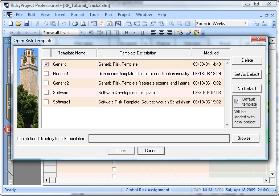Click the Delete button
Image resolution: width=279 pixels, height=196 pixels.
tap(247, 60)
